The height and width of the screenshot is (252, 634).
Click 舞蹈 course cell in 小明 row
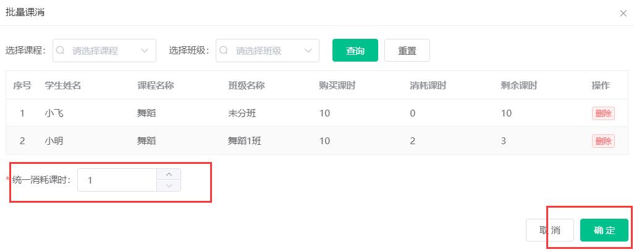pos(146,140)
